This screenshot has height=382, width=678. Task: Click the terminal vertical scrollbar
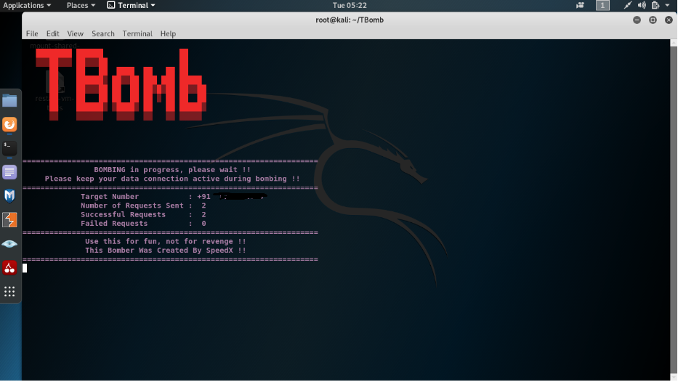click(674, 210)
